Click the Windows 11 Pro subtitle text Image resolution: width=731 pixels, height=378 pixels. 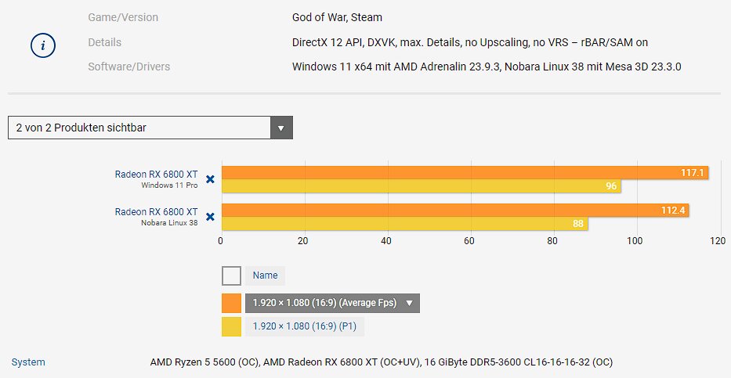[169, 185]
